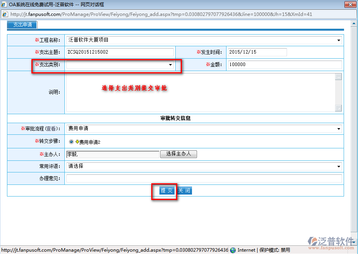Image resolution: width=358 pixels, height=254 pixels.
Task: Click the page icon in the address bar
Action: (x=5, y=14)
